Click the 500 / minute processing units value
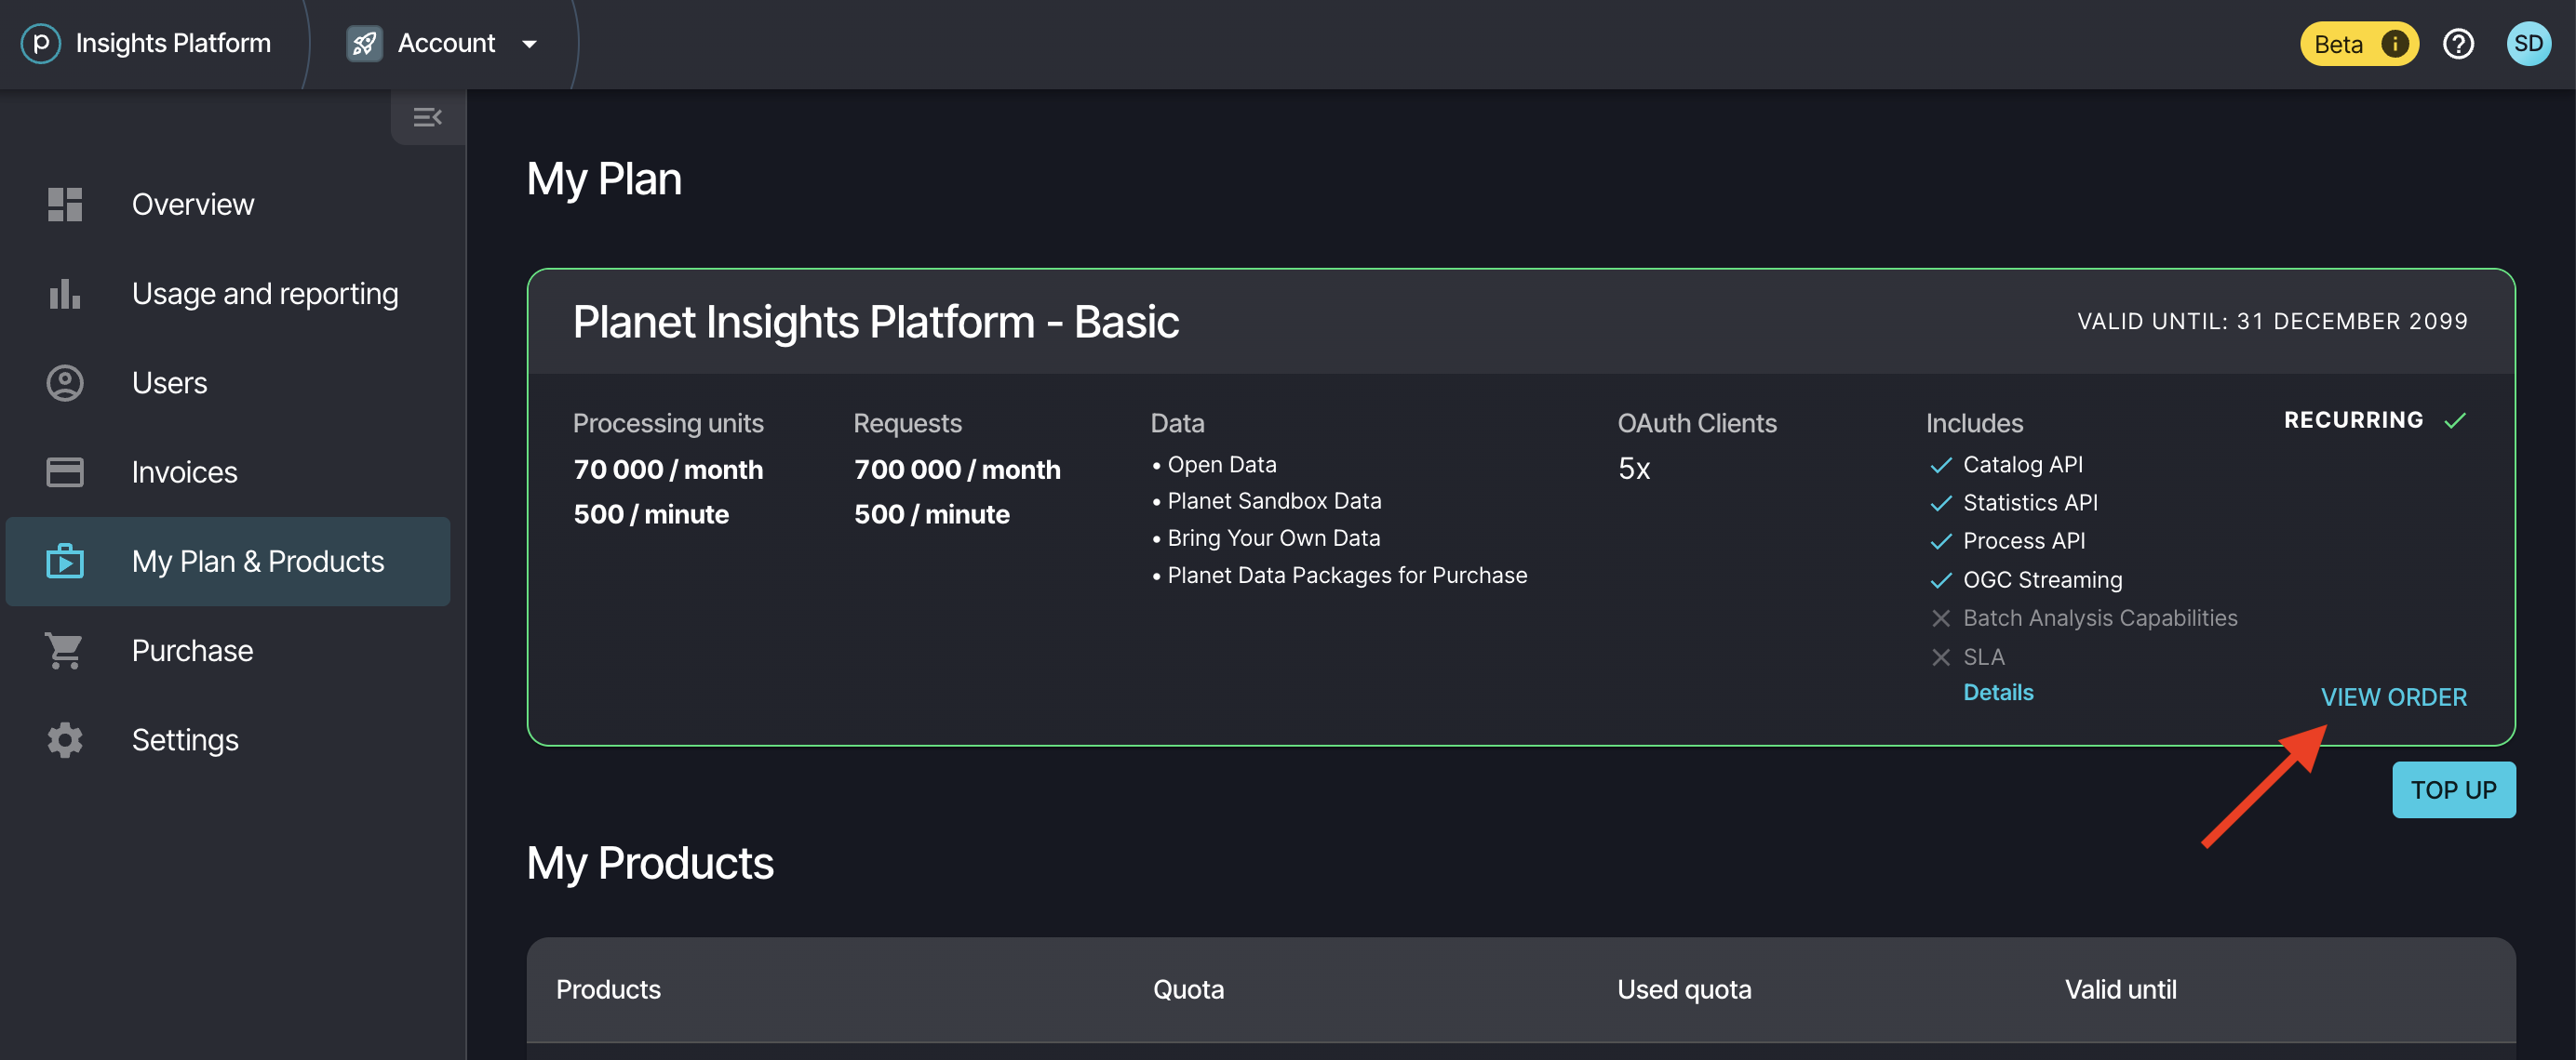Viewport: 2576px width, 1060px height. pos(651,514)
